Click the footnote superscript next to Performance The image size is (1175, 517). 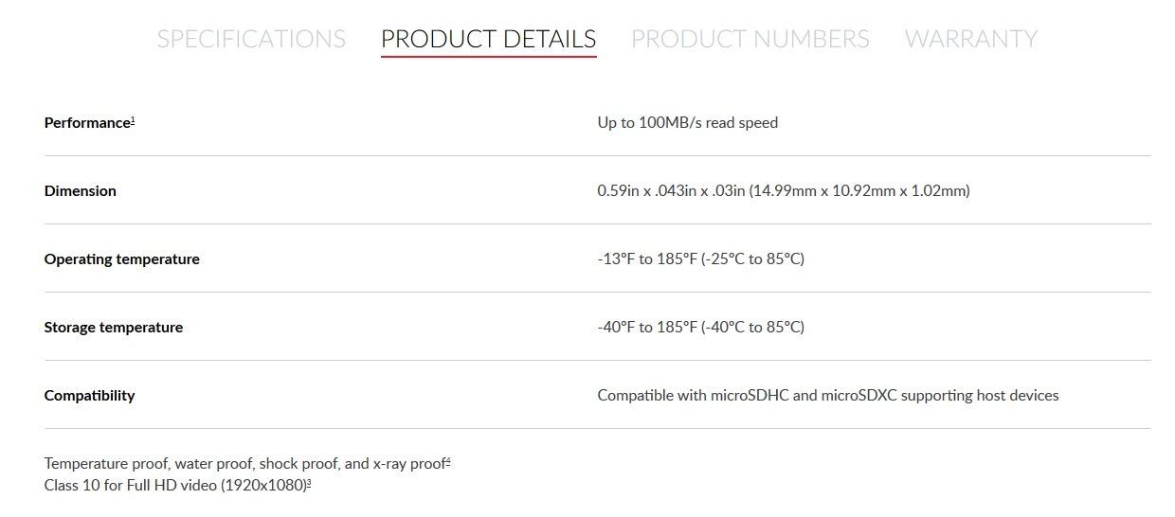[133, 119]
